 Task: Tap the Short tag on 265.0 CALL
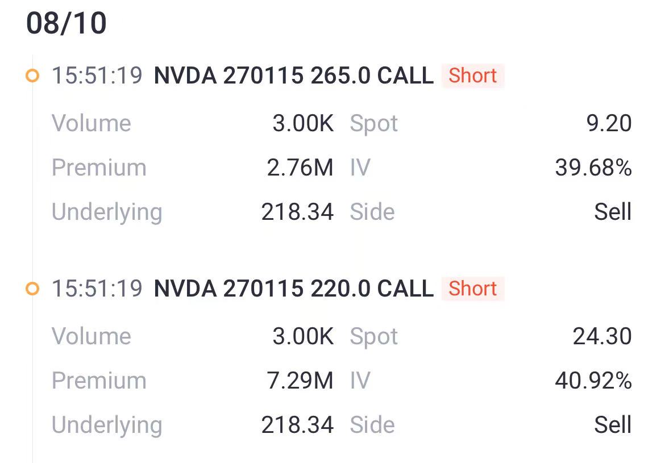[472, 76]
